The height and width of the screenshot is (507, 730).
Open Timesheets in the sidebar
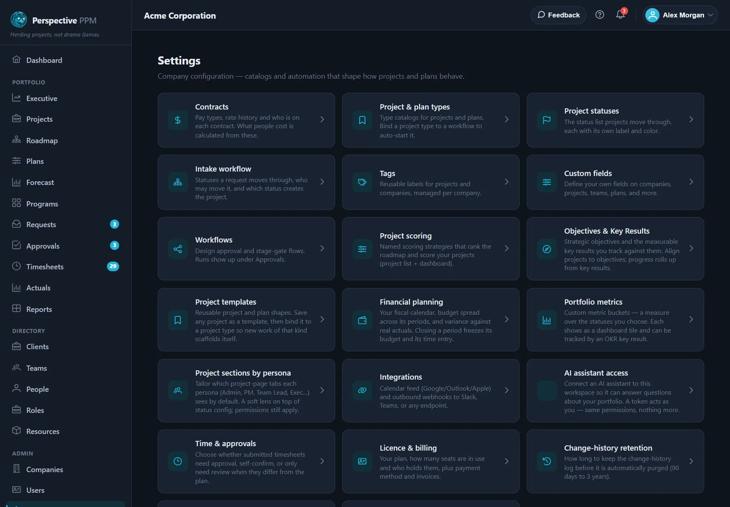click(66, 266)
